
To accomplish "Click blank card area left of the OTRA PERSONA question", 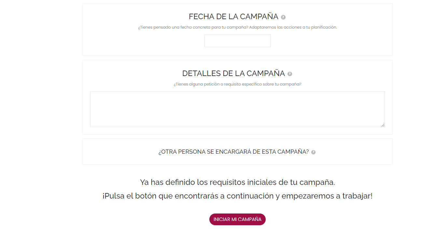I will [117, 152].
